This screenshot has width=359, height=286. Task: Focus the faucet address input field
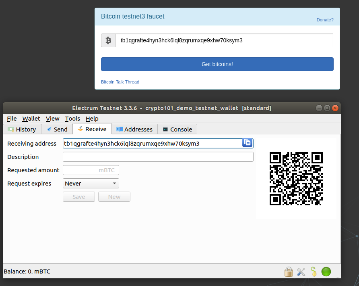click(225, 40)
